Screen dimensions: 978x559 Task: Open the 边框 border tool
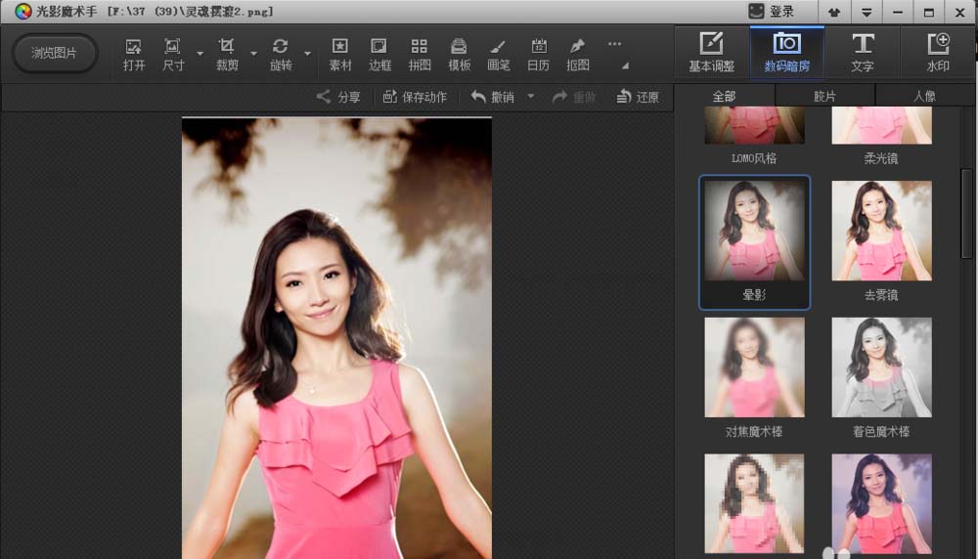(x=379, y=54)
